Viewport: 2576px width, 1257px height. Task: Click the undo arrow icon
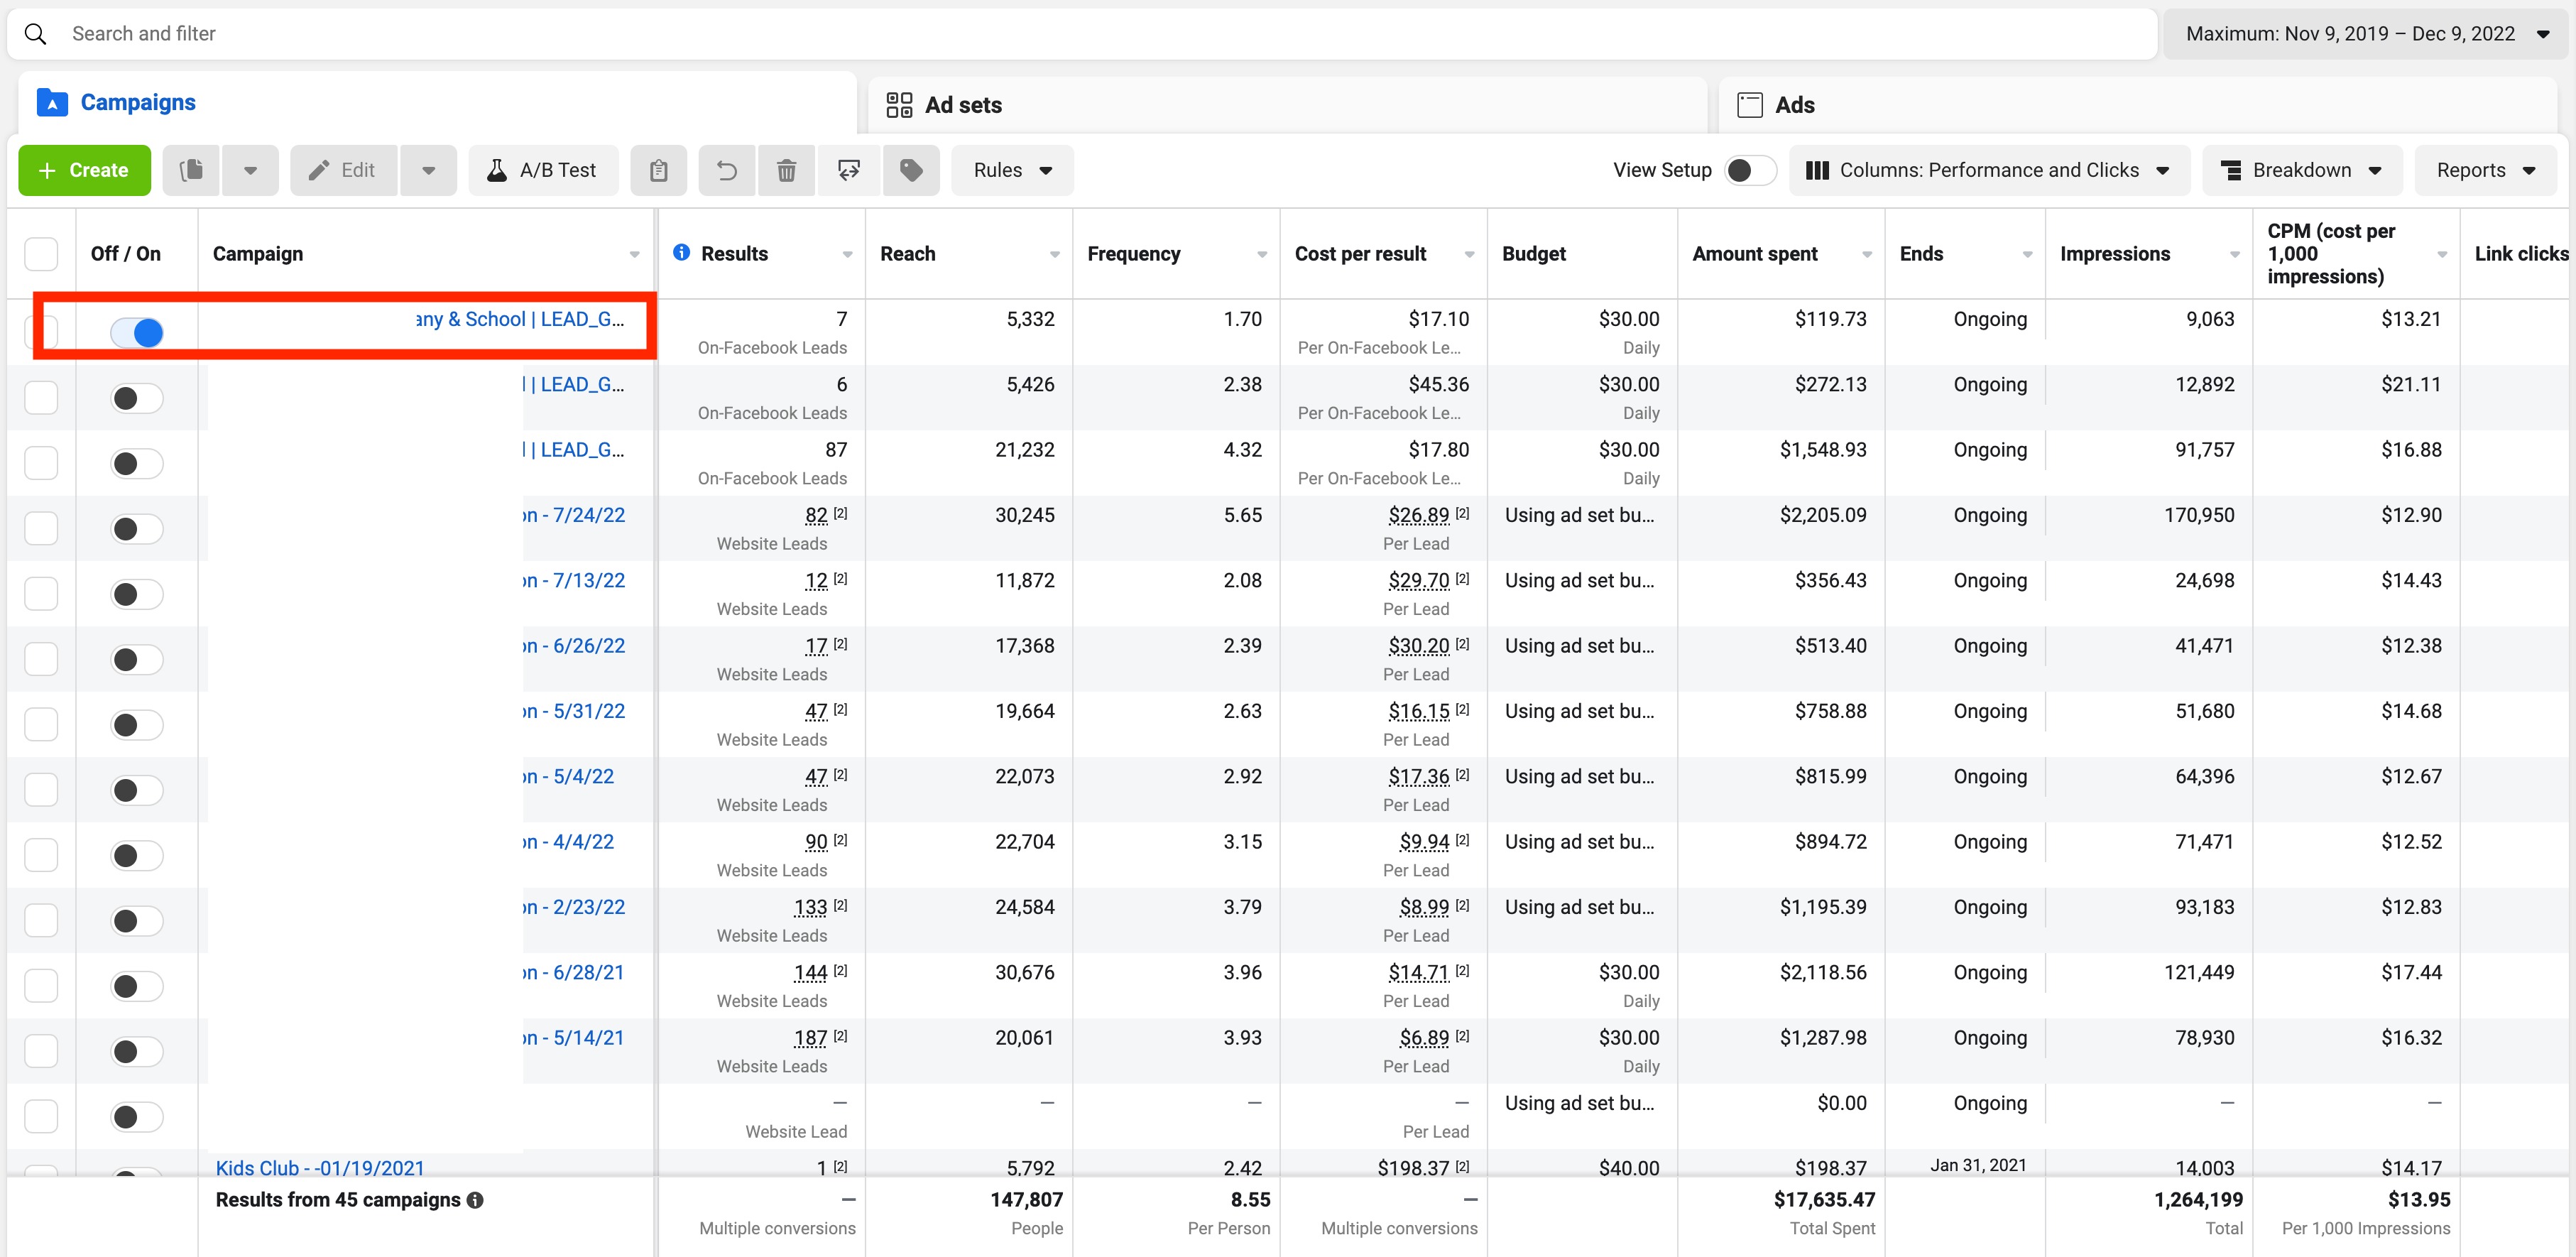[727, 170]
